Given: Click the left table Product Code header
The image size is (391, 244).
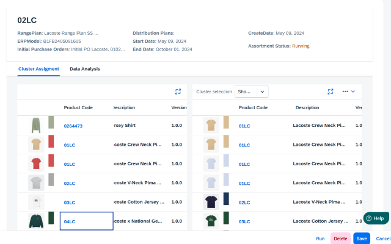Looking at the screenshot, I should tap(78, 107).
